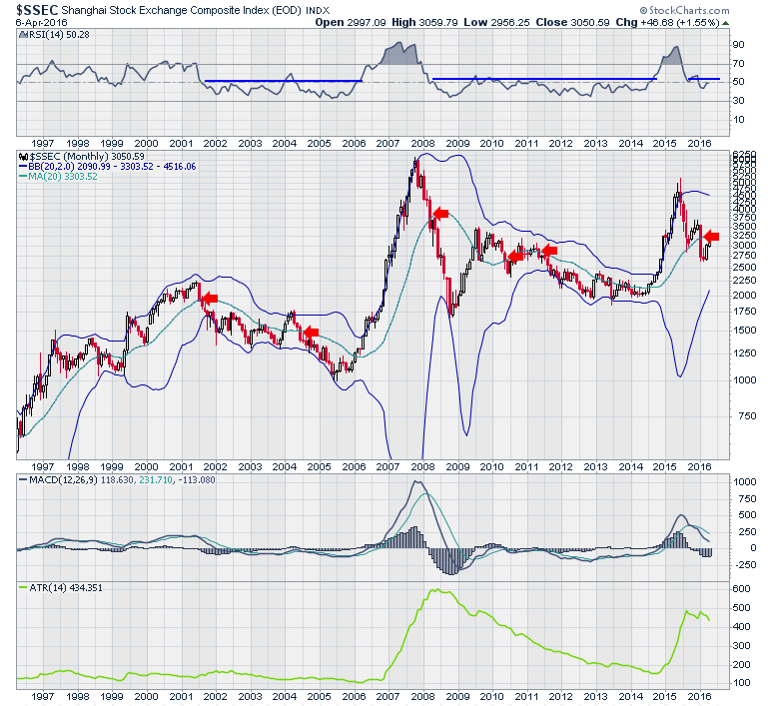
Task: Click the red arrow near 2005 decline
Action: [x=311, y=332]
